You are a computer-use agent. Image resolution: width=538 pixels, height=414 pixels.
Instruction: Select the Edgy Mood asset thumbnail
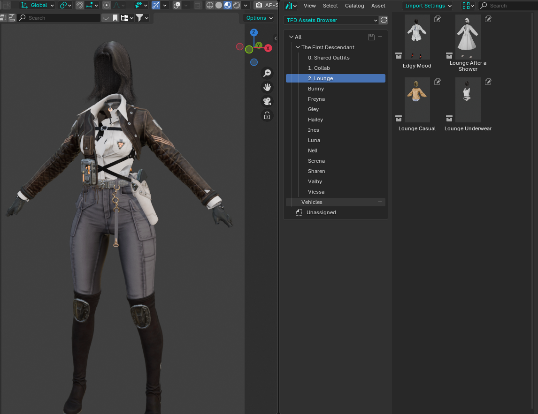pyautogui.click(x=417, y=37)
